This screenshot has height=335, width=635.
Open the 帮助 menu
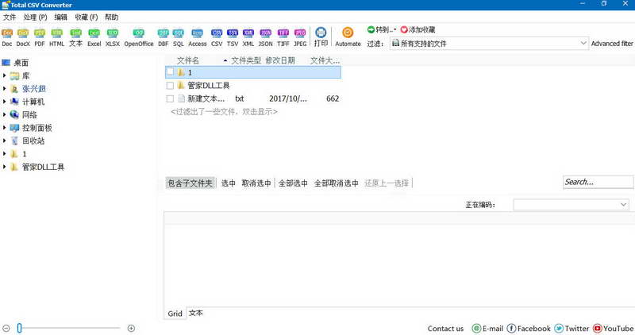111,17
